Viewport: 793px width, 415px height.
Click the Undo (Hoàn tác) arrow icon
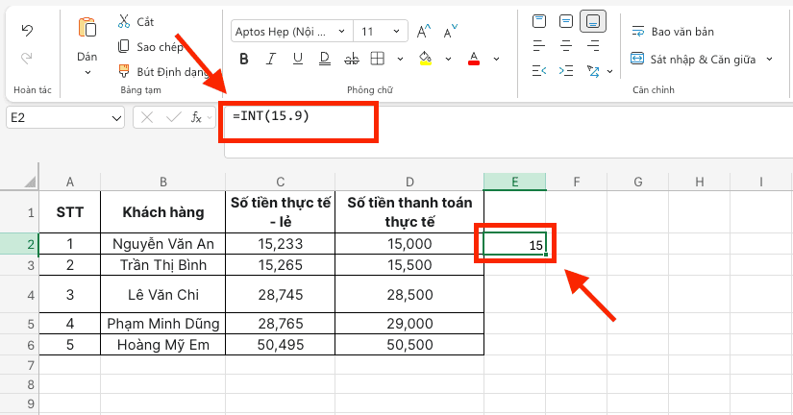click(x=27, y=31)
